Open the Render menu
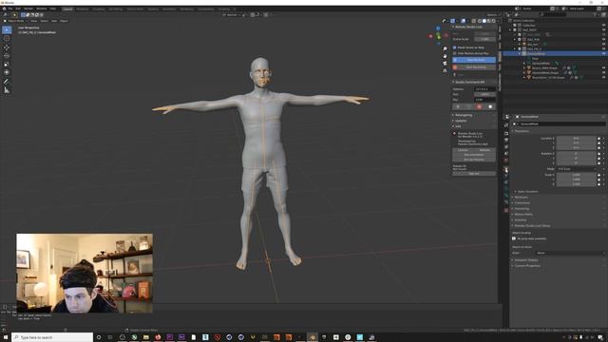The image size is (608, 342). point(28,9)
